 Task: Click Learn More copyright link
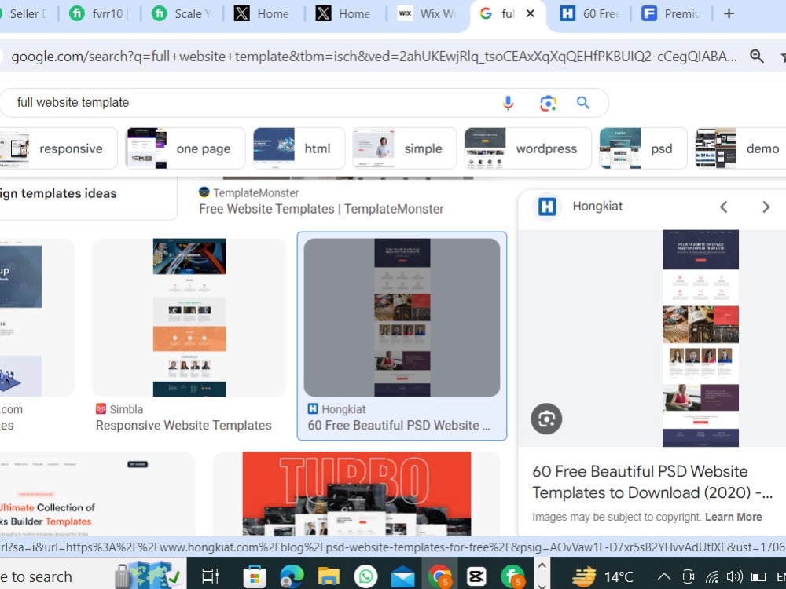pyautogui.click(x=733, y=517)
